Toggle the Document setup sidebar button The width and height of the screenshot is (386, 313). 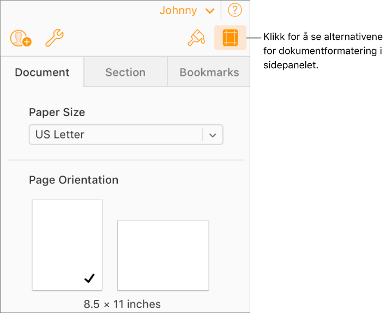(x=230, y=38)
